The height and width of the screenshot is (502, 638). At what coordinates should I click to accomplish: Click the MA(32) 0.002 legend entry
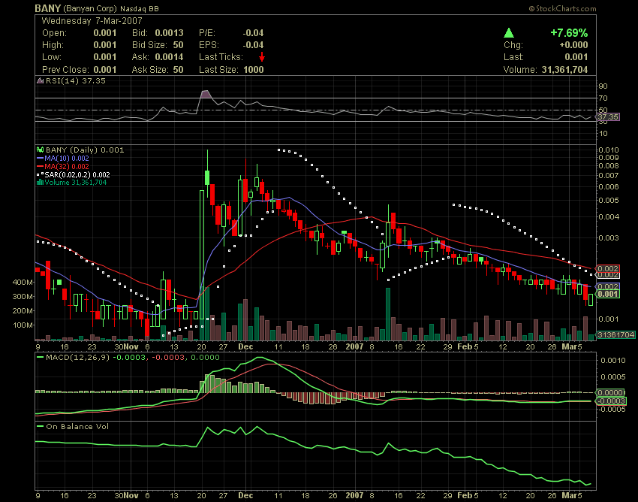[67, 166]
